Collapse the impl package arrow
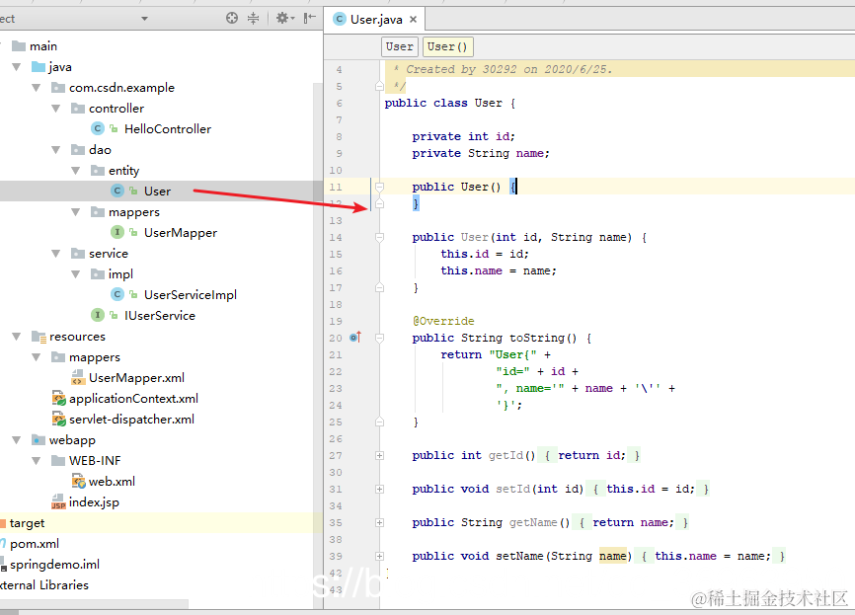The width and height of the screenshot is (855, 615). [75, 274]
